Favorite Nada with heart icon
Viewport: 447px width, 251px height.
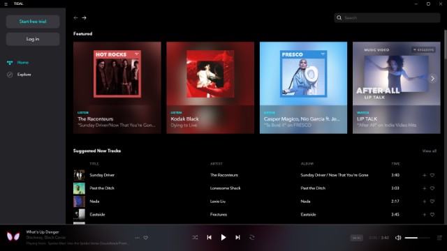pos(432,201)
